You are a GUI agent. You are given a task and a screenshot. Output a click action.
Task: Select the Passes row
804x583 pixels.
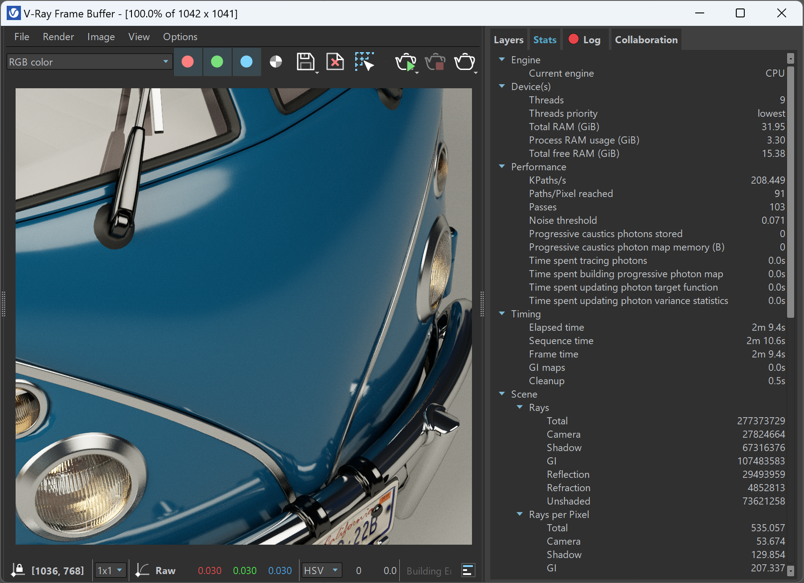(642, 207)
